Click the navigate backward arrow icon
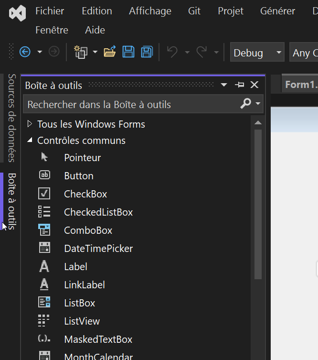This screenshot has width=318, height=360. pyautogui.click(x=25, y=52)
